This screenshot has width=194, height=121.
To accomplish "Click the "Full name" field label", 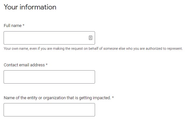I will pyautogui.click(x=13, y=26).
